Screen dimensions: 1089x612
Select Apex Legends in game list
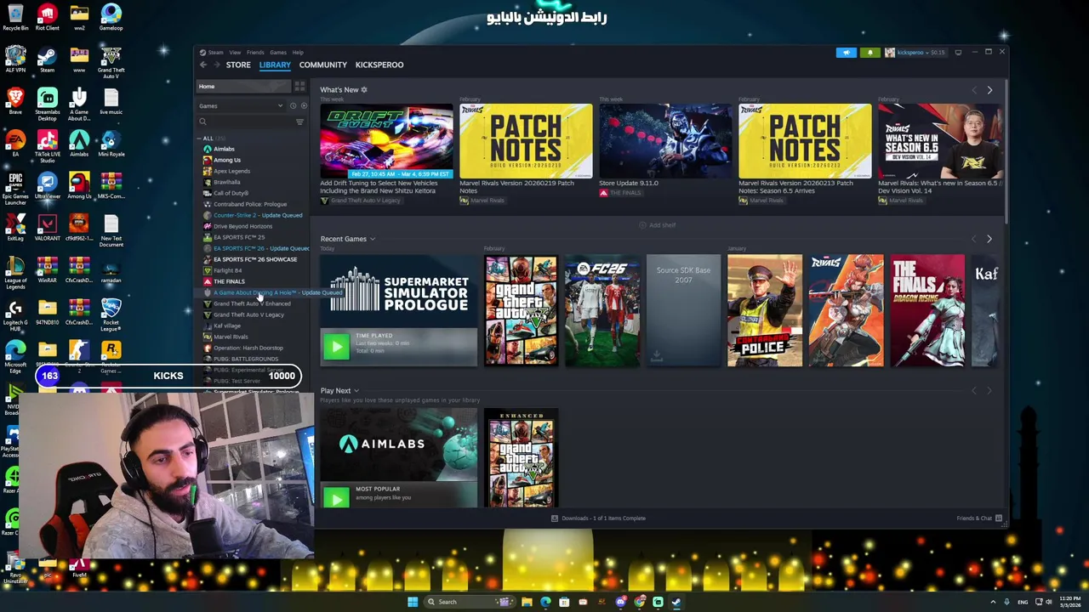[231, 171]
